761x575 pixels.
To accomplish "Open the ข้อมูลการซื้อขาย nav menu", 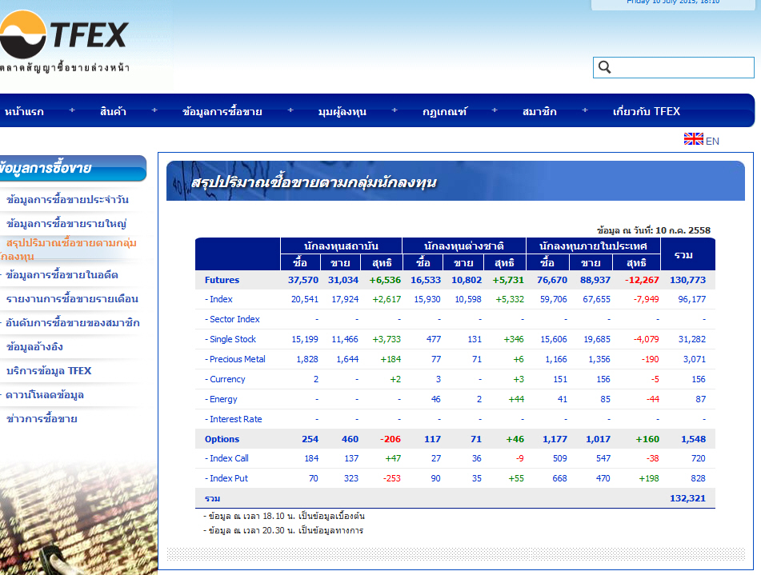I will (x=222, y=112).
